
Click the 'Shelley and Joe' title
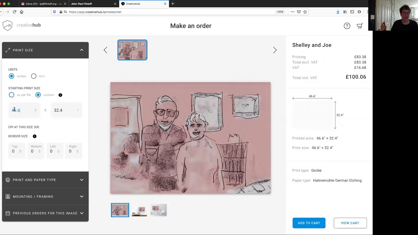click(x=312, y=45)
